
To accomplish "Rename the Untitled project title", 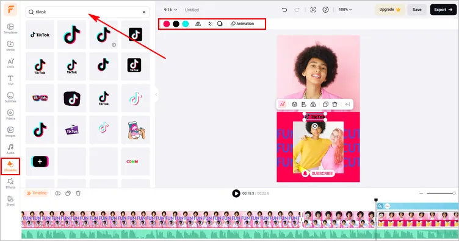I will pos(192,10).
